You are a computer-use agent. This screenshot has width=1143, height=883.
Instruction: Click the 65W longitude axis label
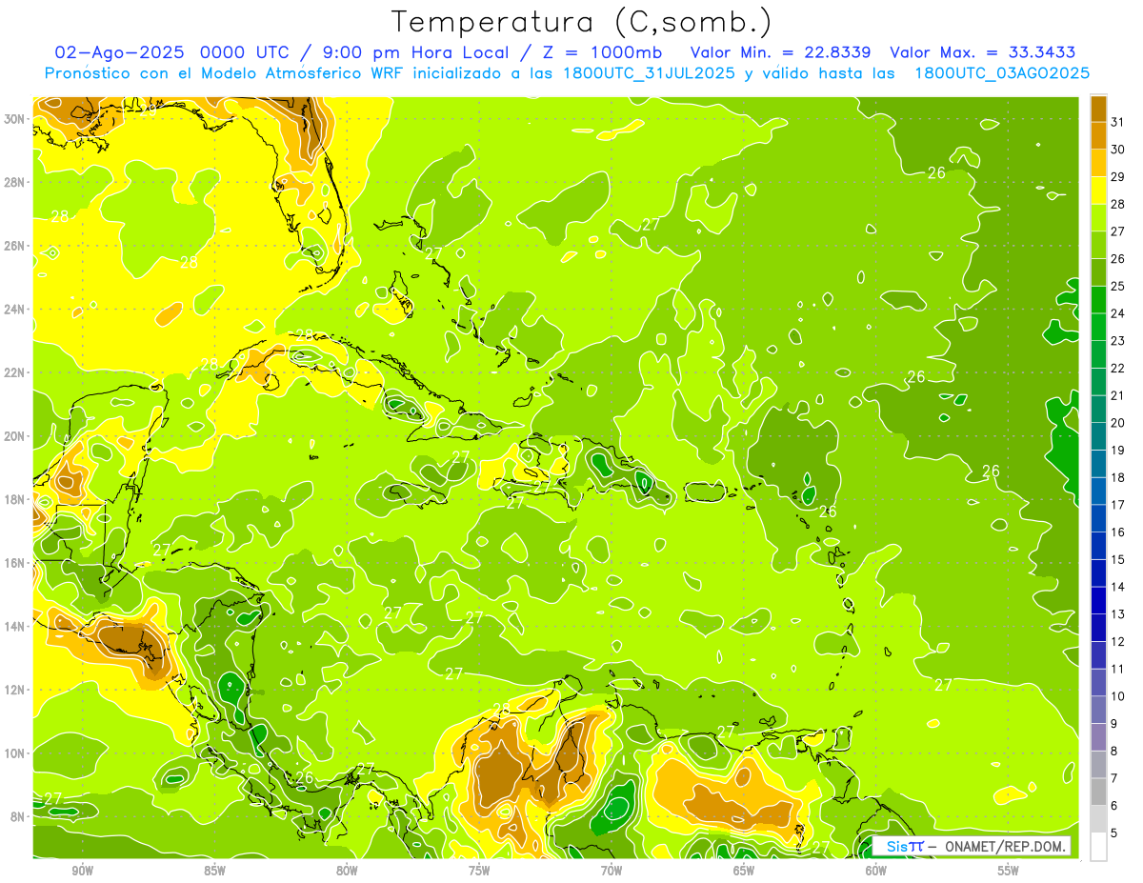pos(744,871)
